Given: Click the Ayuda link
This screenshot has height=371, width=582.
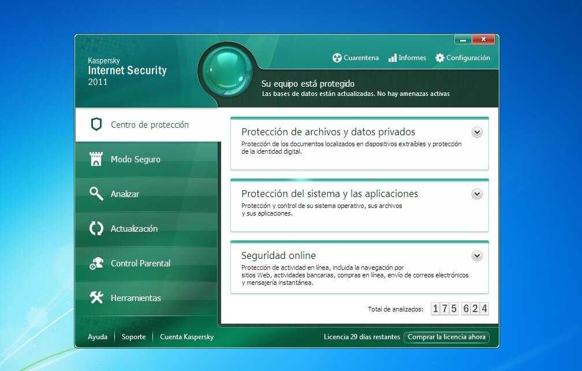Looking at the screenshot, I should click(x=97, y=337).
